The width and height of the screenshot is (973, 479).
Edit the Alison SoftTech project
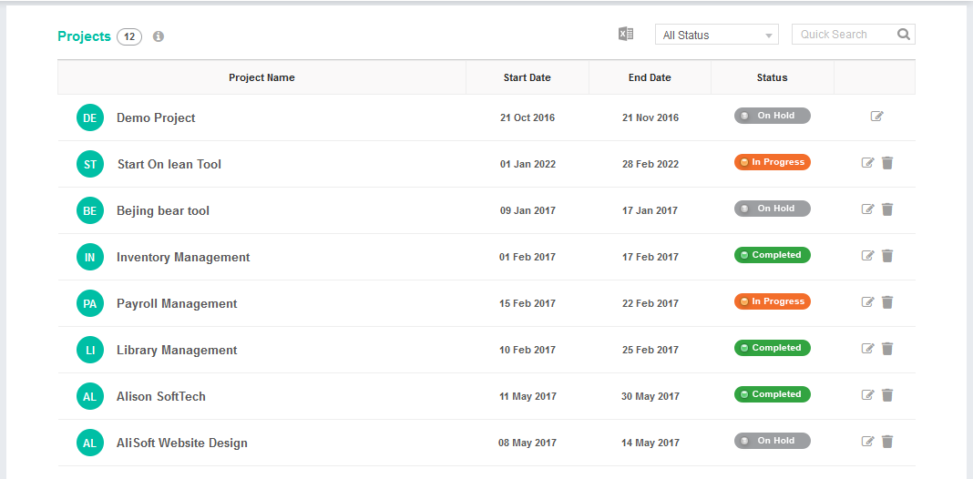[x=867, y=395]
